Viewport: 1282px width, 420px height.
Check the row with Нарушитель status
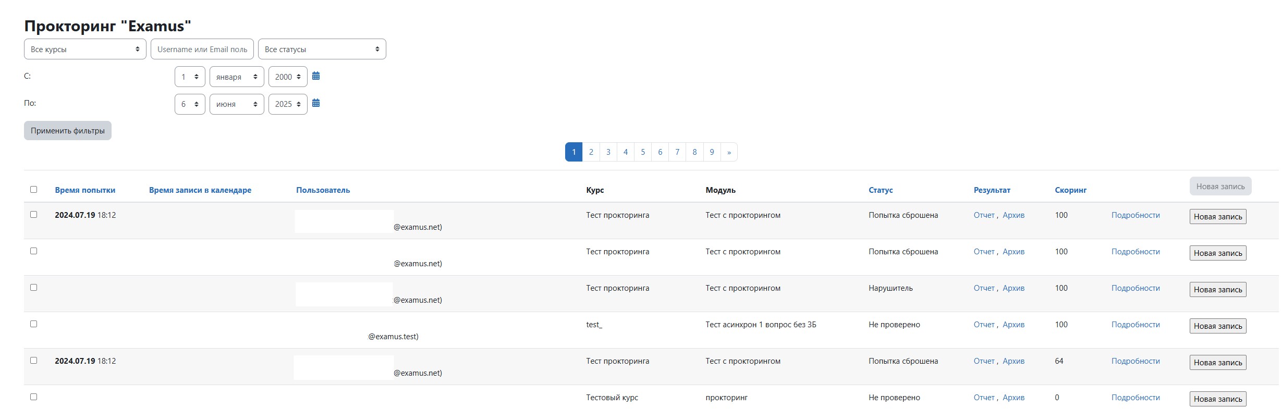(34, 287)
